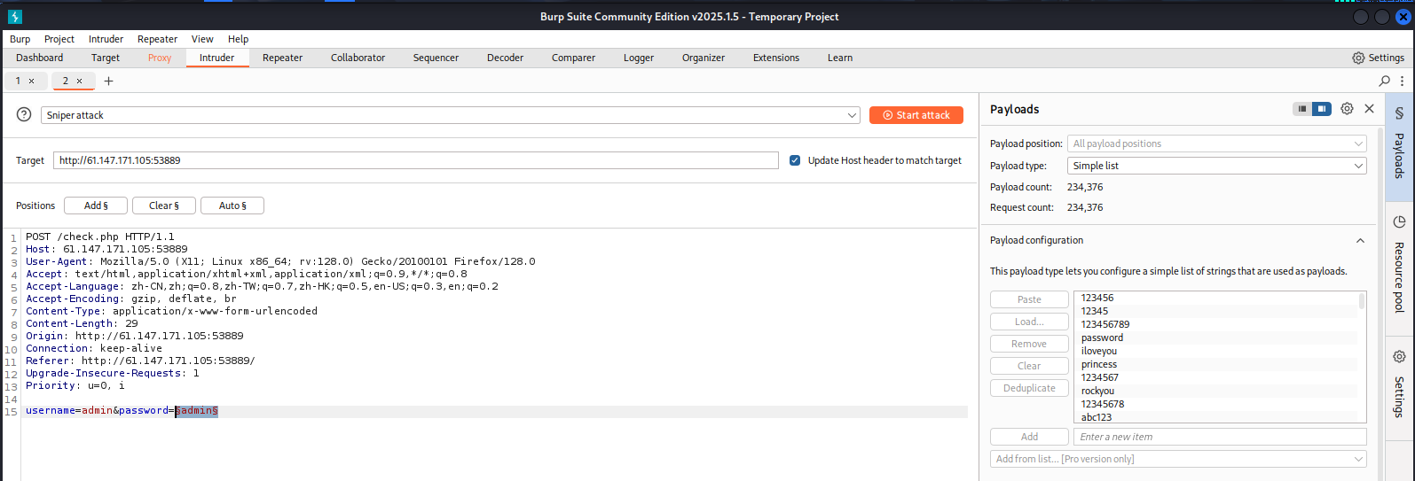Open the Payload position dropdown
The width and height of the screenshot is (1415, 481).
tap(1216, 144)
